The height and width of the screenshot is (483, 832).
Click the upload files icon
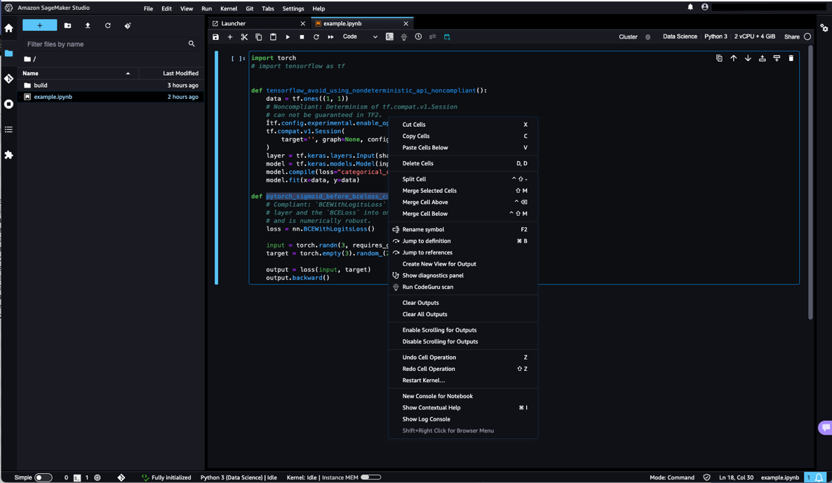(88, 25)
